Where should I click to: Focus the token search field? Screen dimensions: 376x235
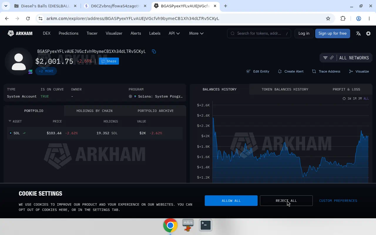click(x=259, y=33)
